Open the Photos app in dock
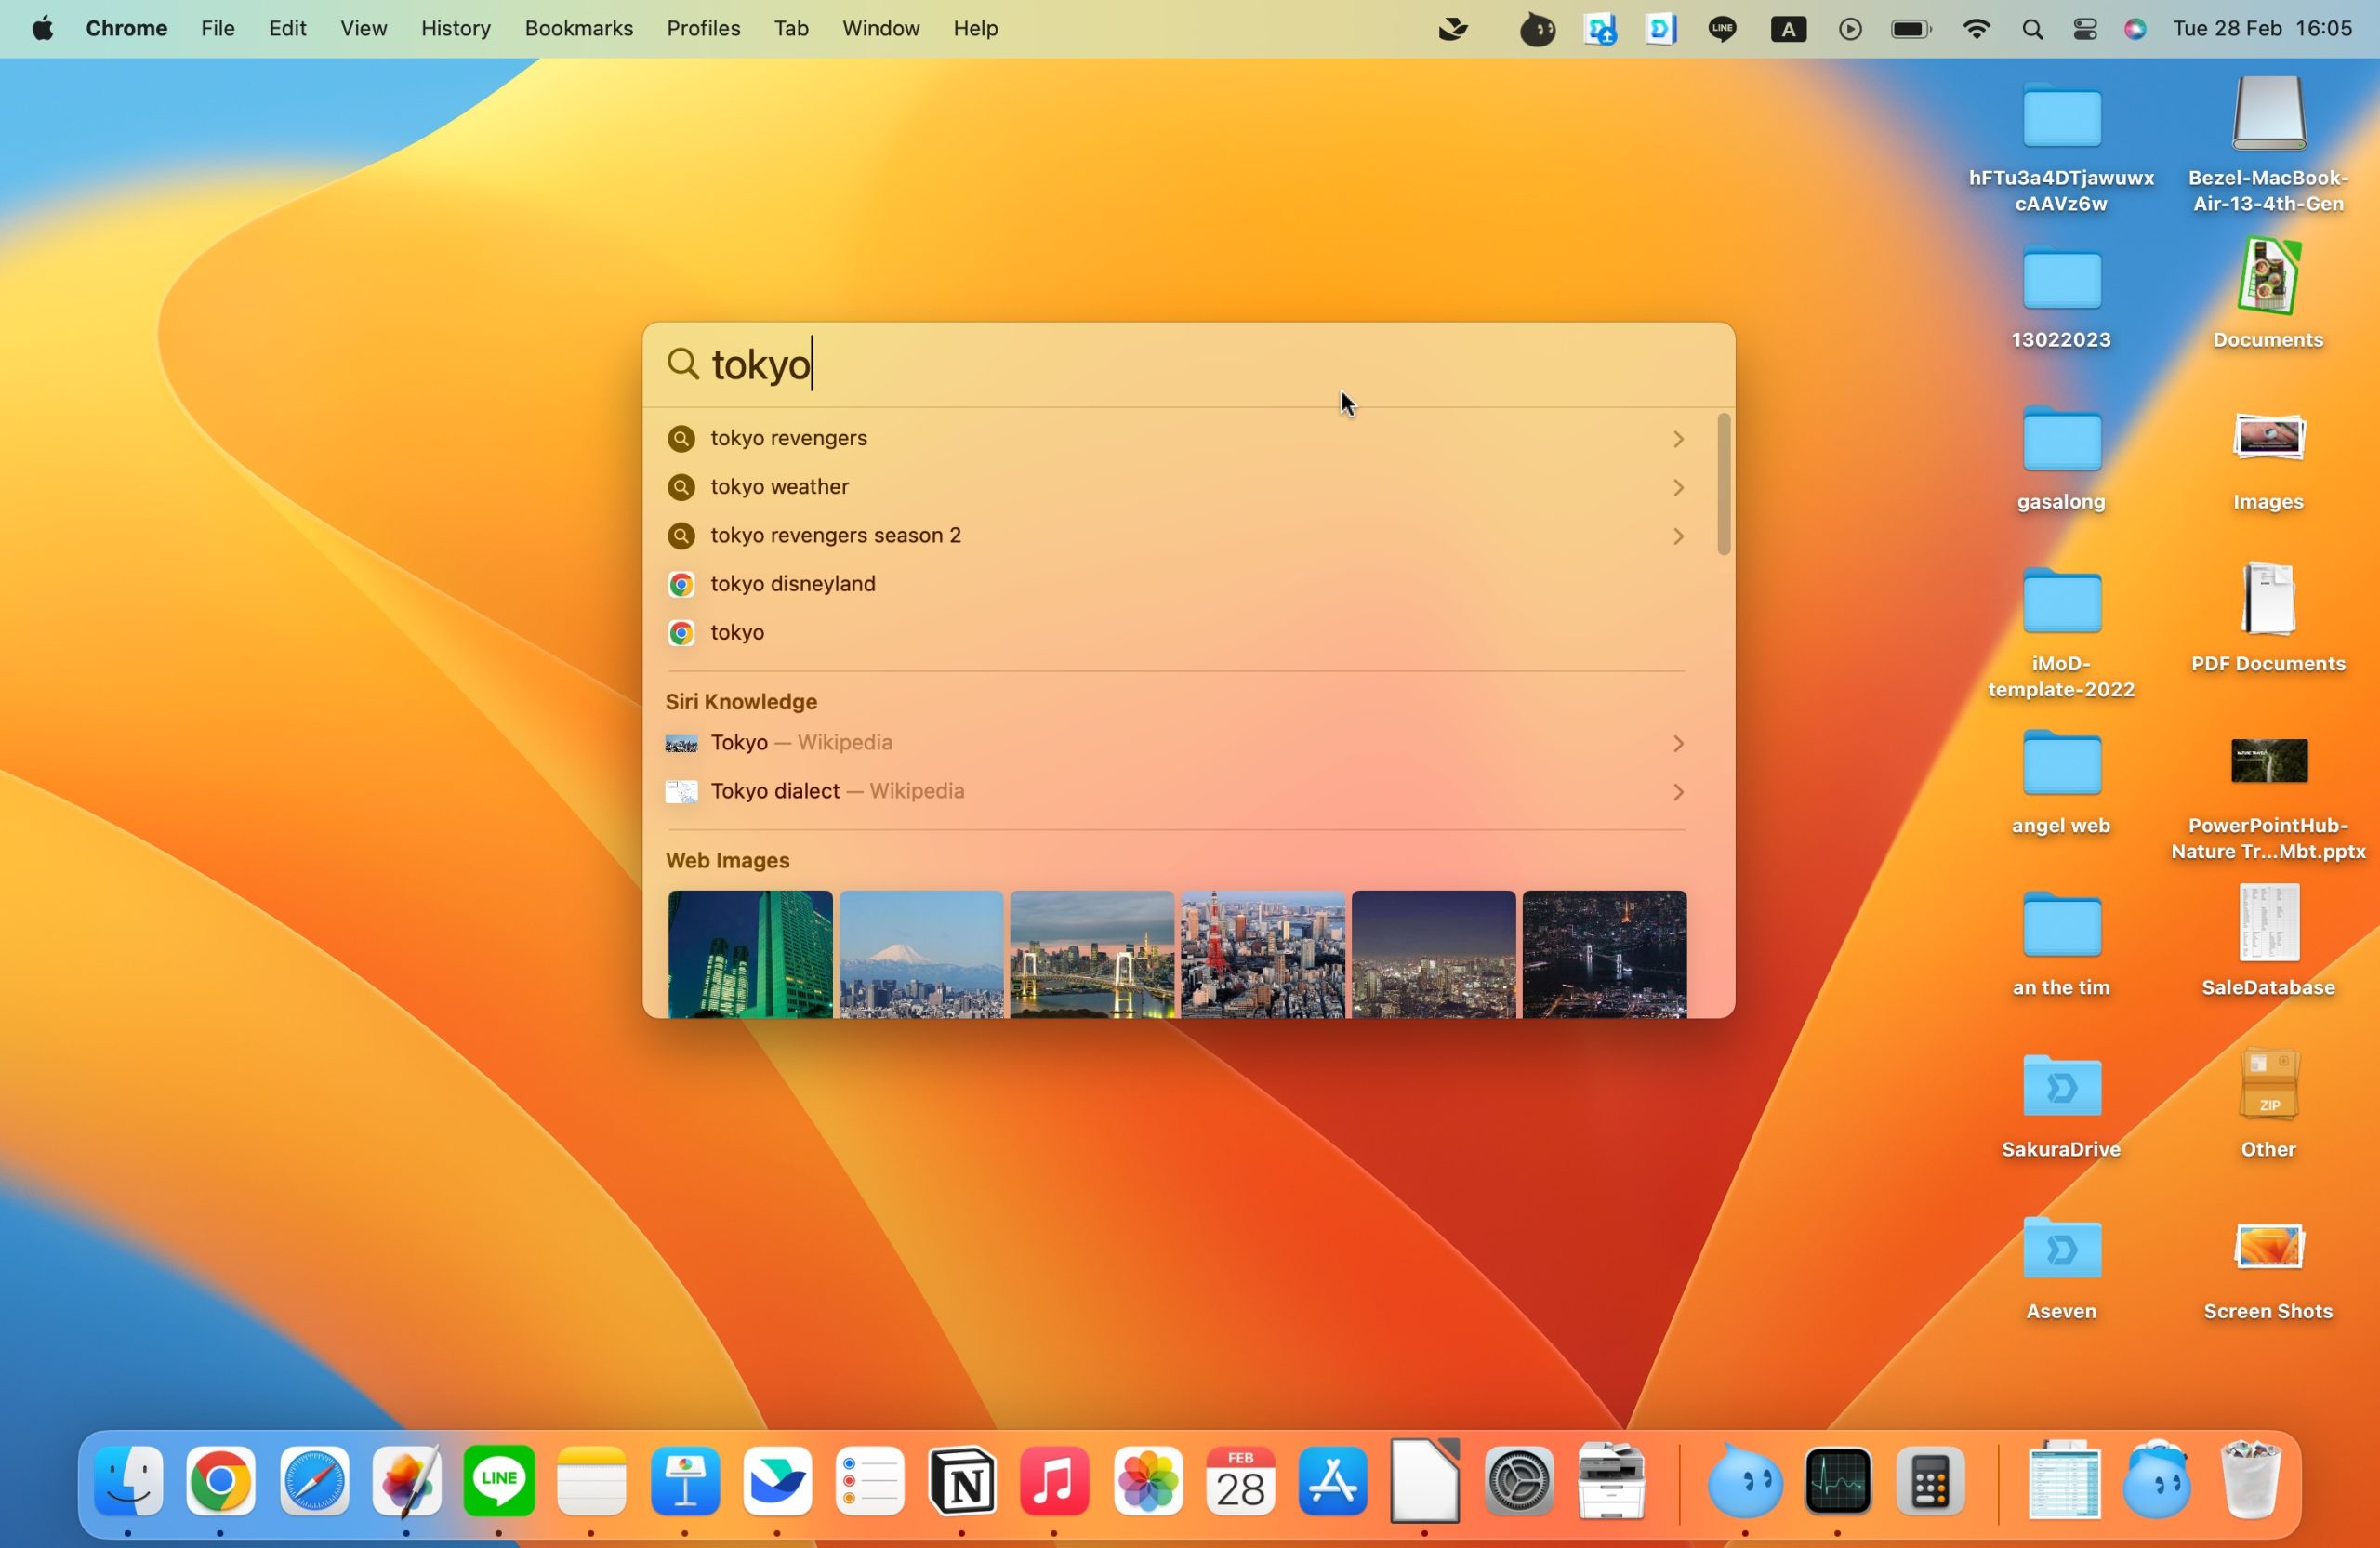 click(1147, 1481)
